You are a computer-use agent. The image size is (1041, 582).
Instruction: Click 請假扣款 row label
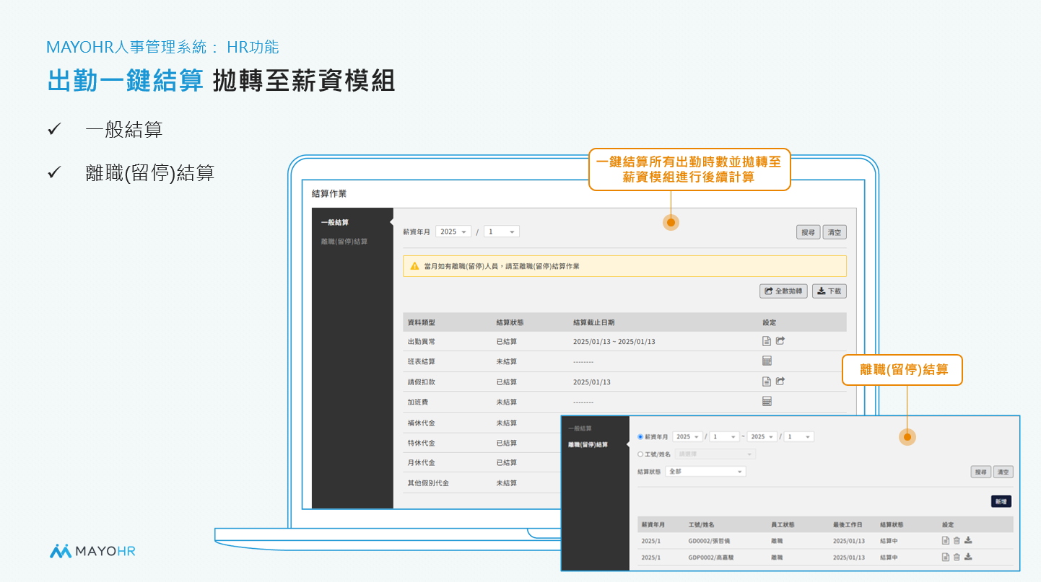[422, 382]
